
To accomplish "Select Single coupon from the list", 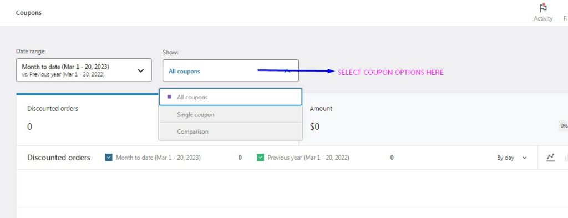I will click(x=230, y=114).
